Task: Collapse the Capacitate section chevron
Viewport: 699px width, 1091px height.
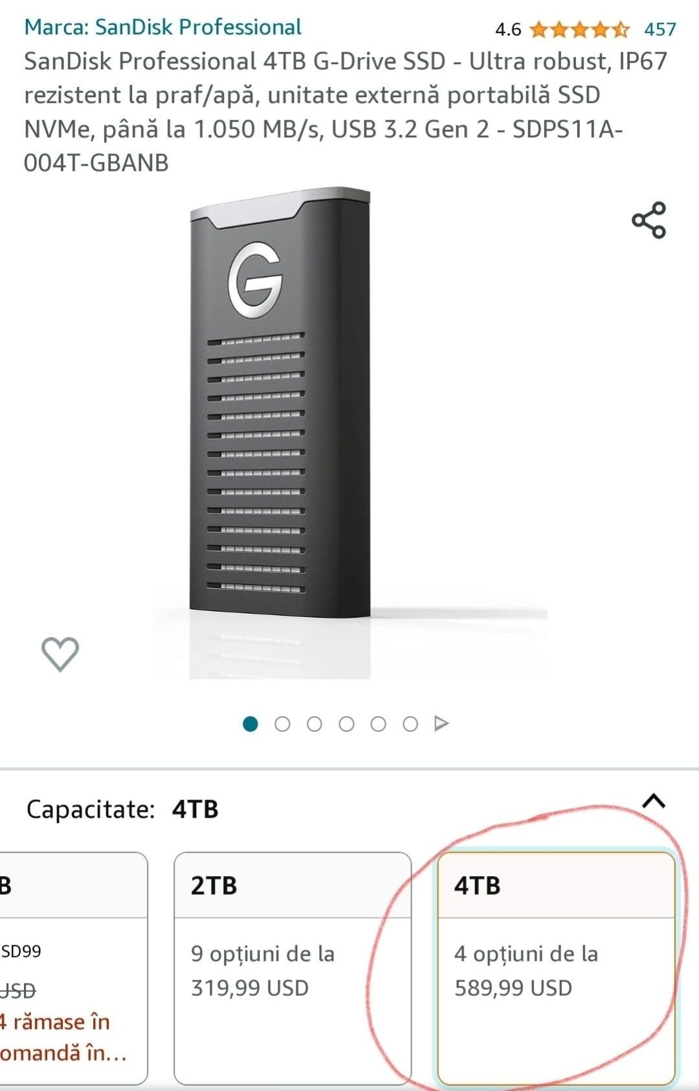Action: (x=654, y=801)
